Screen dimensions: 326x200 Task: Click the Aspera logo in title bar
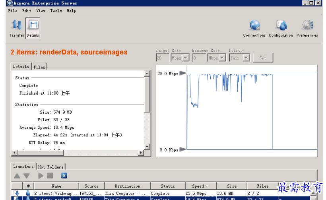click(10, 3)
